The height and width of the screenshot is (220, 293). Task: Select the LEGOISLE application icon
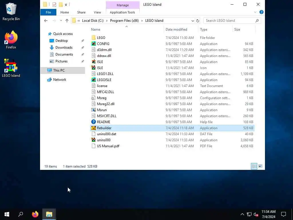click(94, 80)
